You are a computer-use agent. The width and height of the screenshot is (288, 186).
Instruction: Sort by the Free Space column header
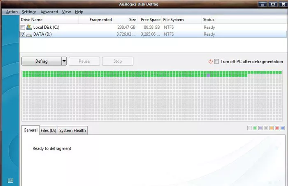149,20
